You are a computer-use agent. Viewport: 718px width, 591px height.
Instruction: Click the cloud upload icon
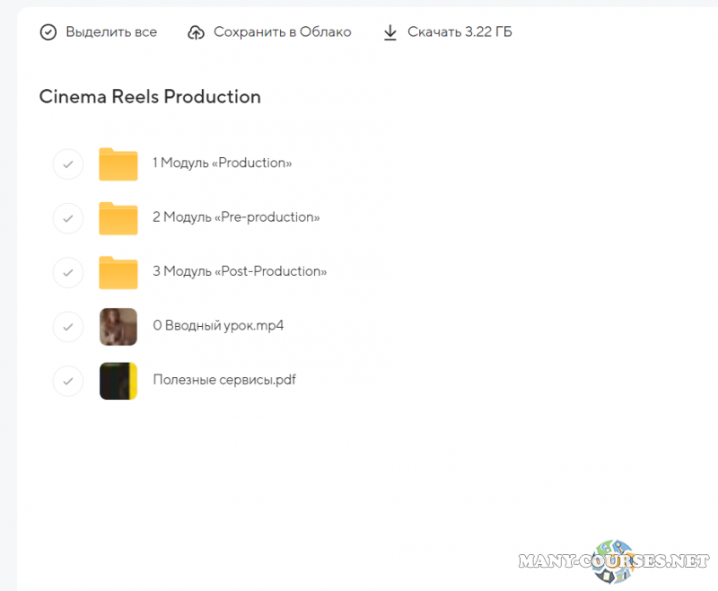196,32
